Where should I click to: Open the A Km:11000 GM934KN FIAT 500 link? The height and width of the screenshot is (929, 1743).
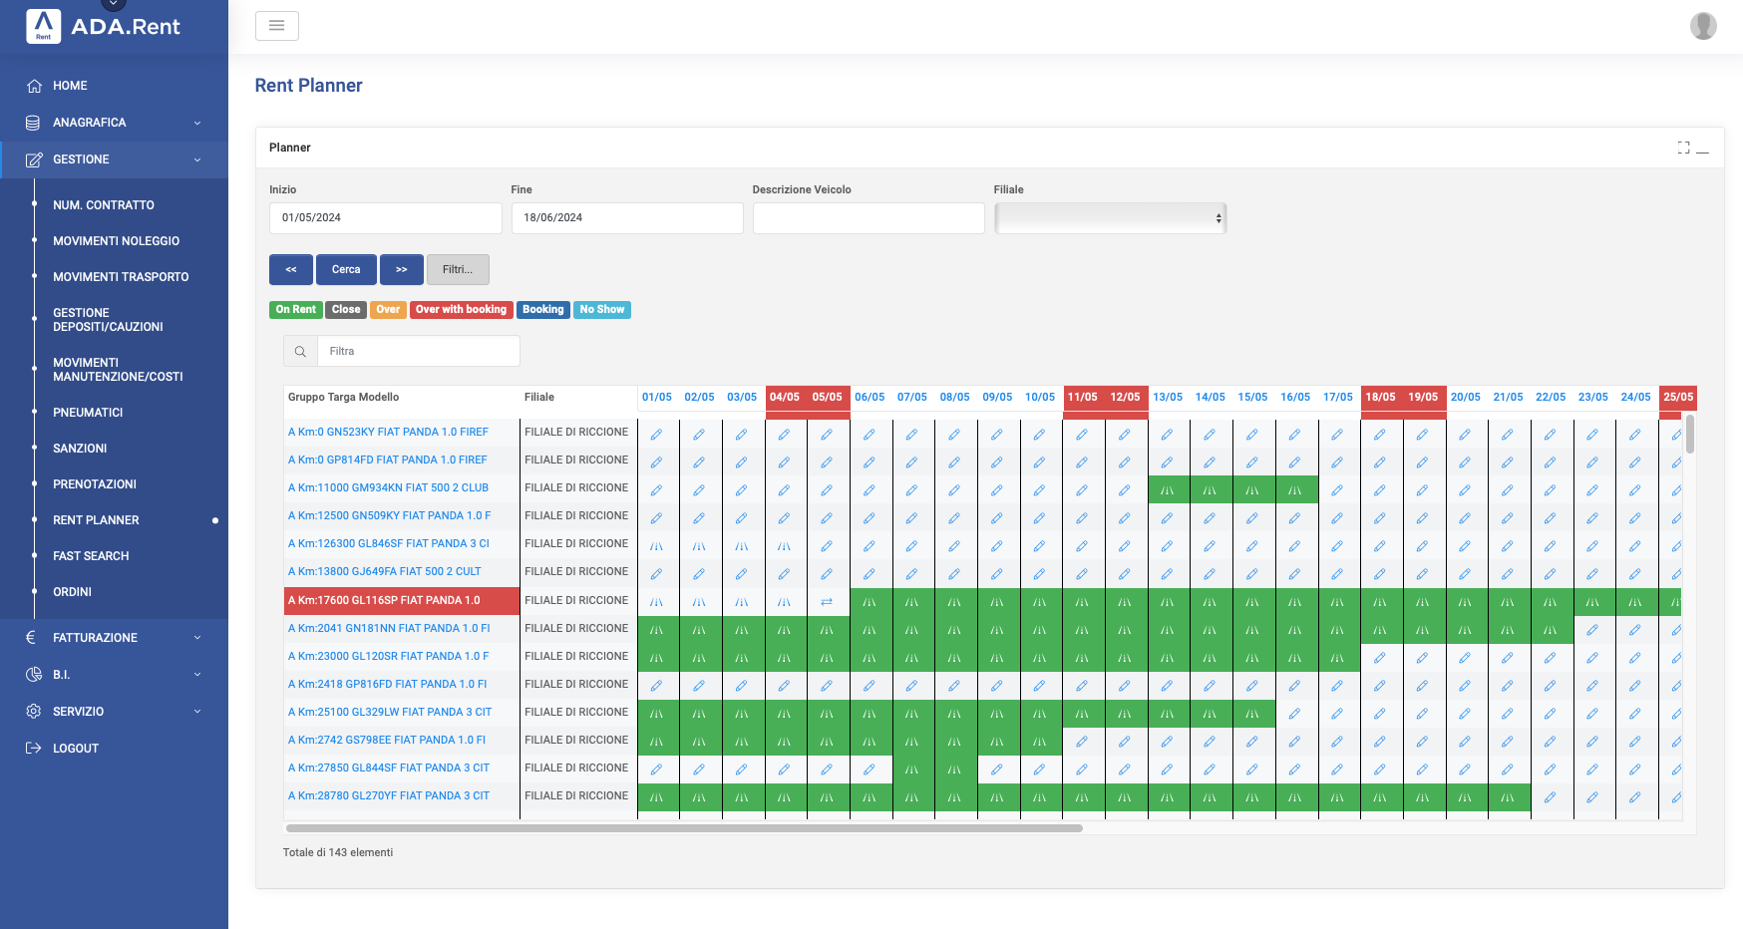click(x=388, y=488)
